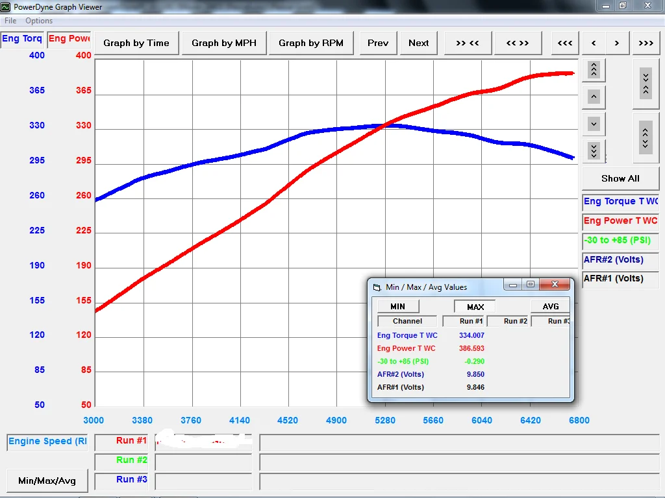Click Graph by RPM button
Image resolution: width=665 pixels, height=498 pixels.
[x=311, y=43]
